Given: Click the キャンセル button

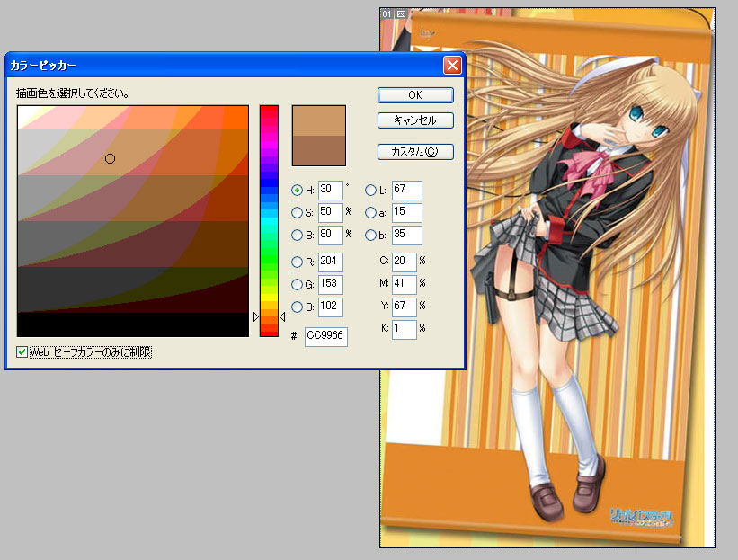Looking at the screenshot, I should 415,120.
